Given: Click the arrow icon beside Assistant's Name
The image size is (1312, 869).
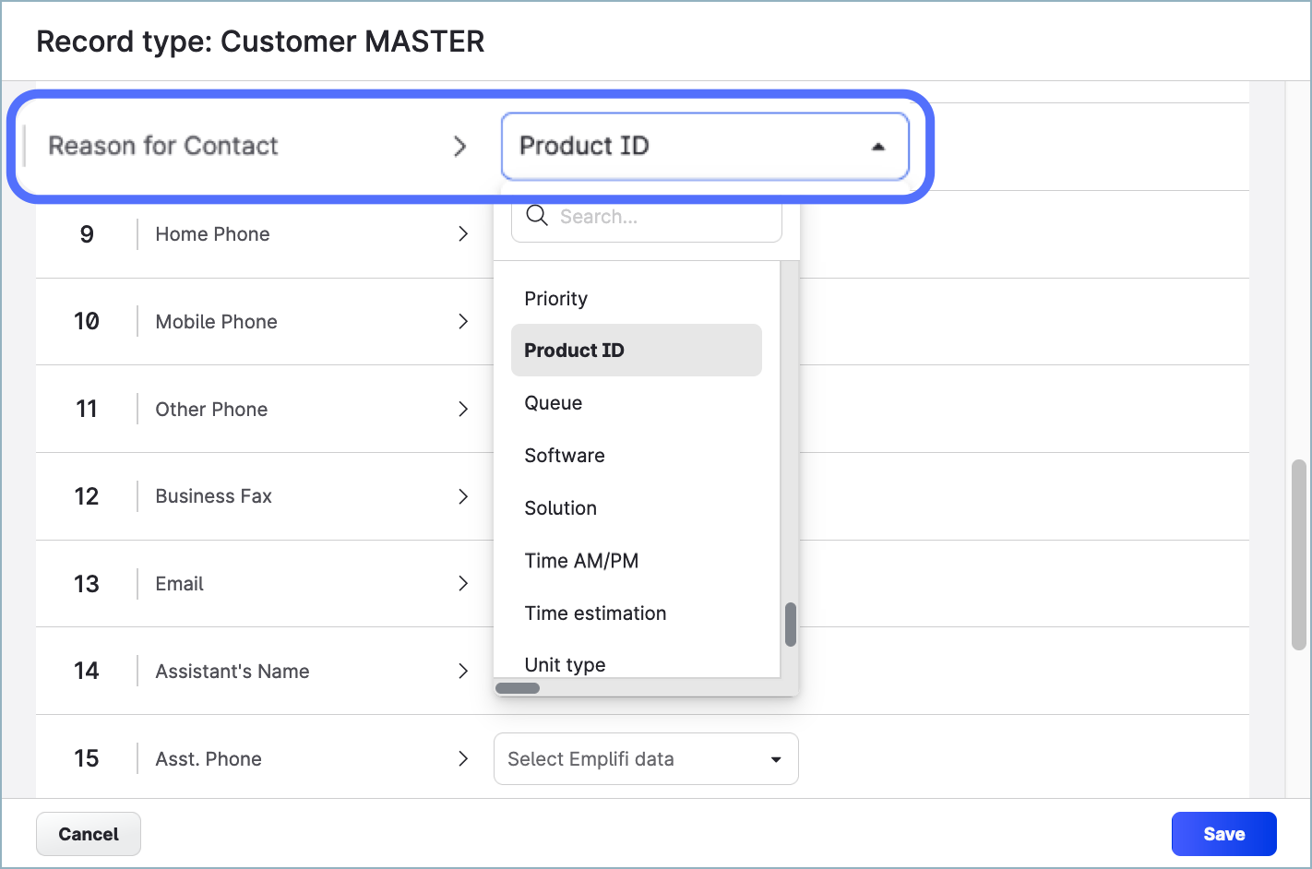Looking at the screenshot, I should coord(463,671).
